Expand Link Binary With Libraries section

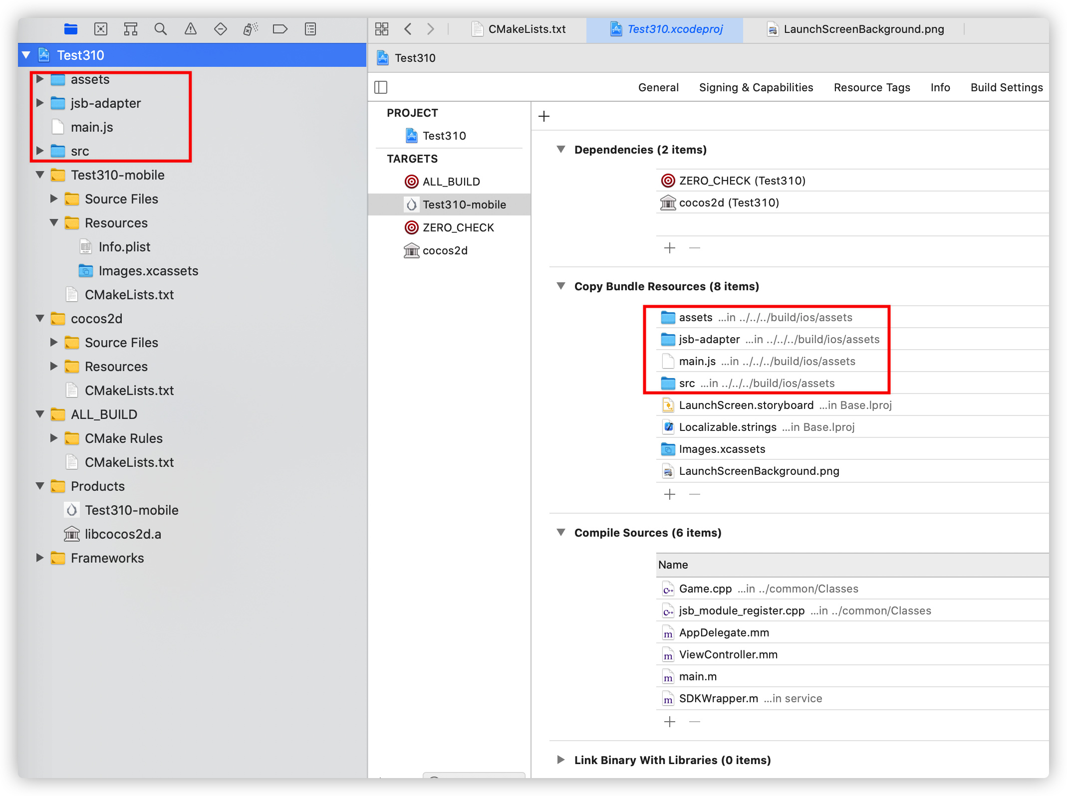(561, 760)
